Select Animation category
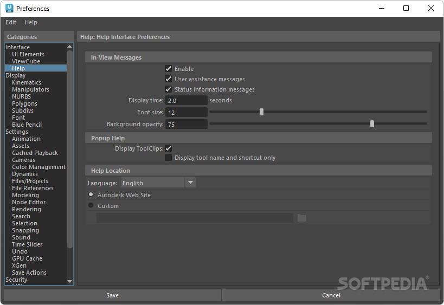444x305 pixels. click(26, 139)
